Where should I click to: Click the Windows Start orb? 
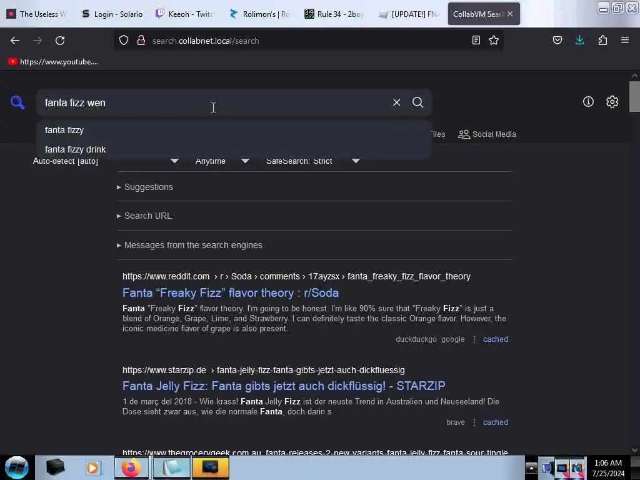pos(17,467)
